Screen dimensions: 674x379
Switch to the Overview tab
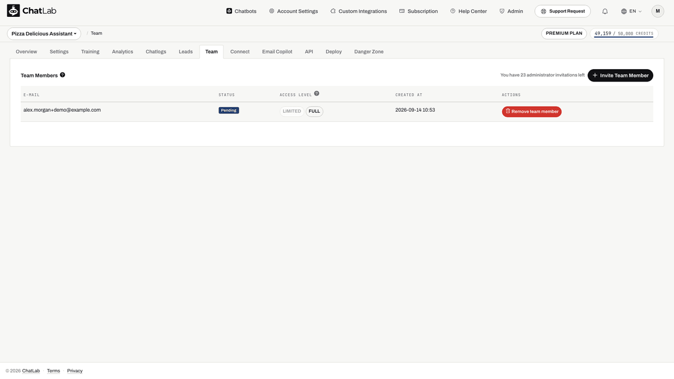tap(26, 52)
